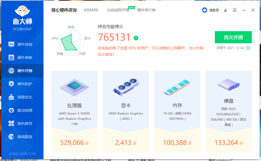Open 驱动检测 in the sidebar
Viewport: 261px width, 161px height.
tap(22, 110)
